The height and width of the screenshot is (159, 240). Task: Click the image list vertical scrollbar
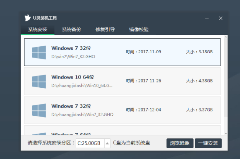tap(224, 84)
